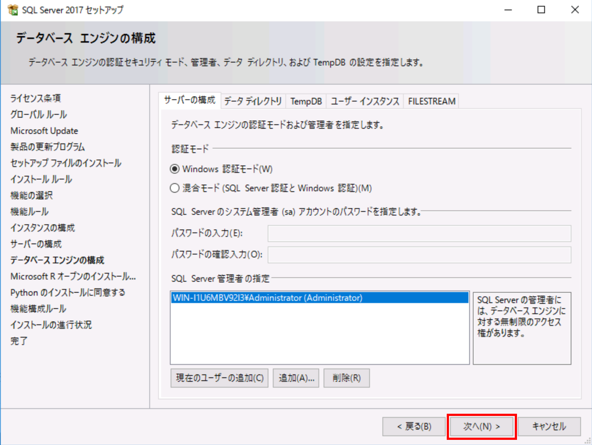Focus the パスワードの確認入力(O) field
The image size is (592, 445).
tap(419, 255)
